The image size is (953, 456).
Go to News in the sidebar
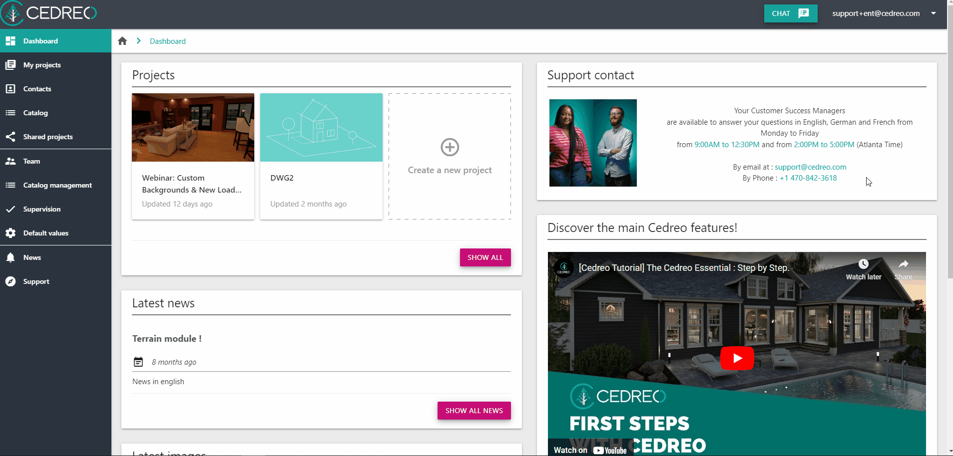[x=55, y=257]
